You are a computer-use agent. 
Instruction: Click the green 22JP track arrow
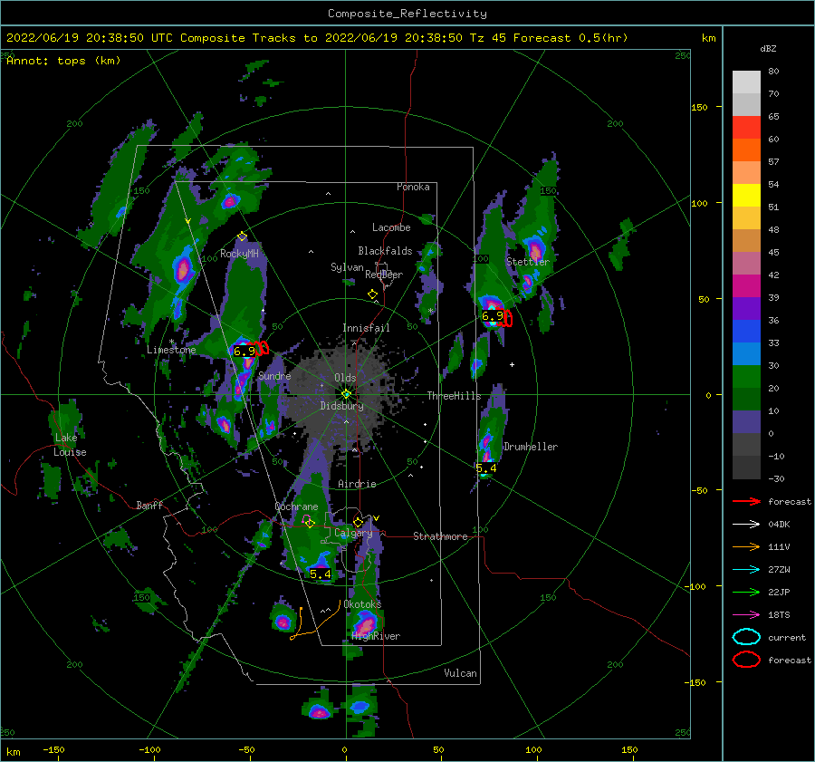(746, 592)
